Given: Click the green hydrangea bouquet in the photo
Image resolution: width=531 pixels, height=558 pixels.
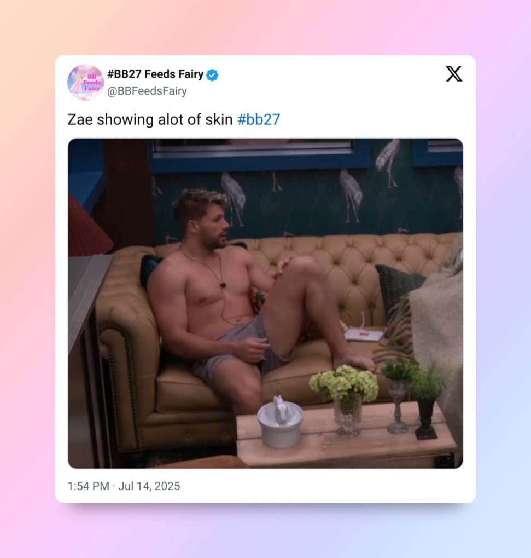Looking at the screenshot, I should tap(345, 383).
